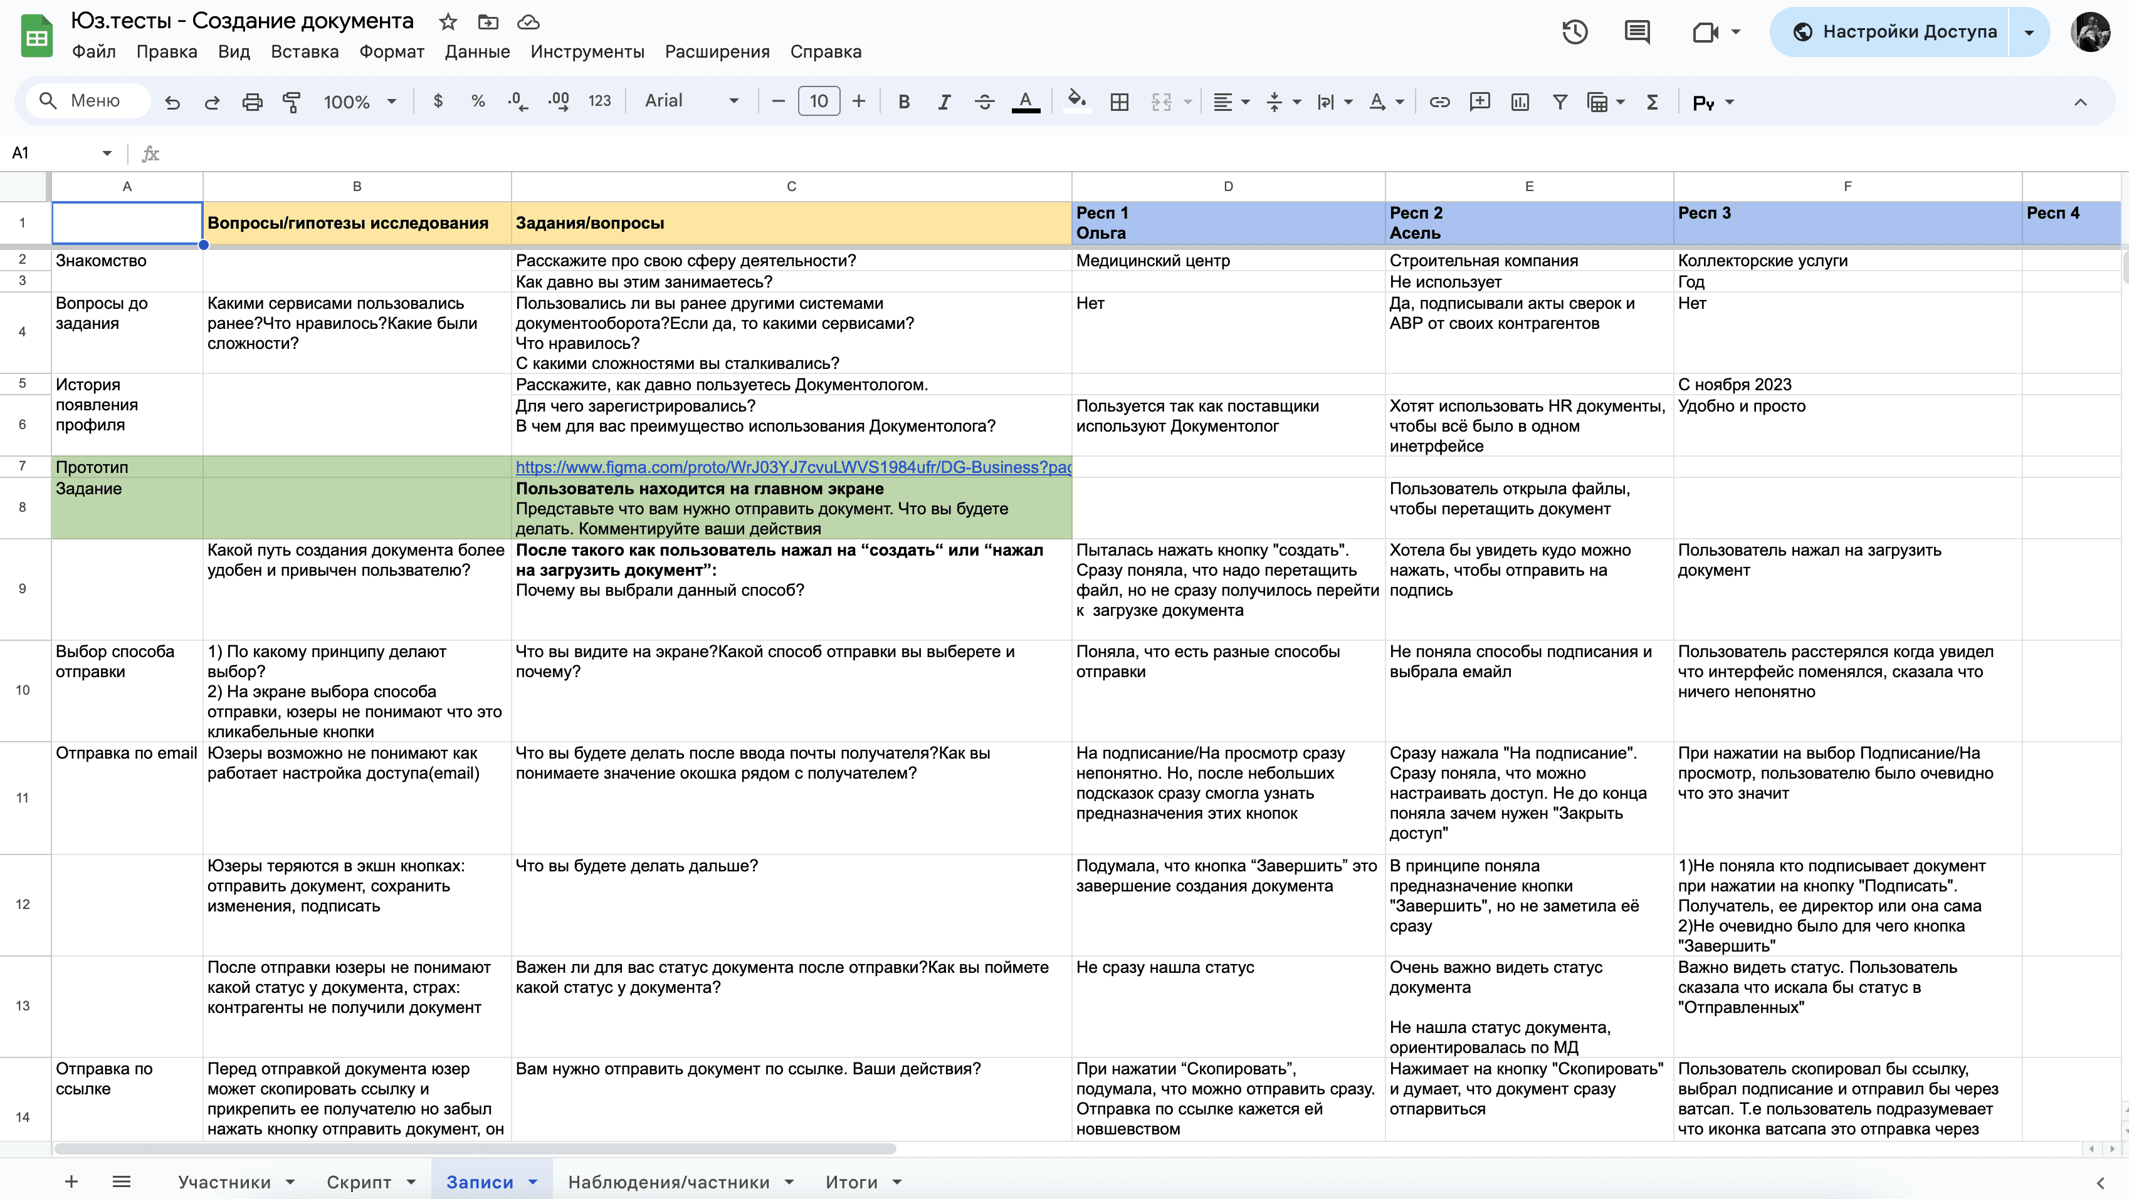Toggle strikethrough formatting
The width and height of the screenshot is (2129, 1199).
(x=984, y=101)
